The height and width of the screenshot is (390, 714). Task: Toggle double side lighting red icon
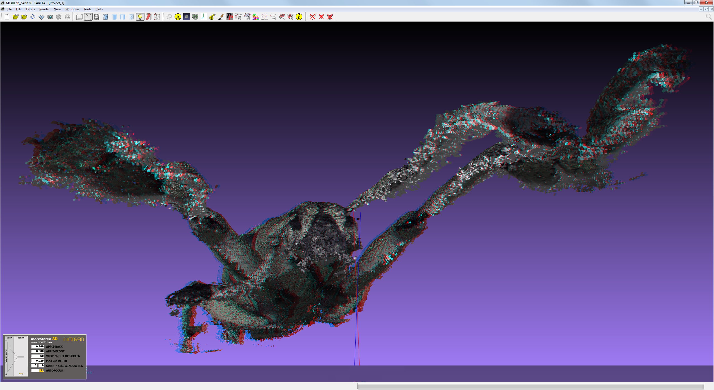tap(149, 17)
